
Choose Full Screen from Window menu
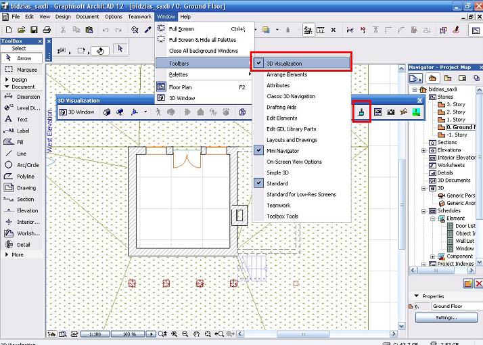[x=204, y=29]
